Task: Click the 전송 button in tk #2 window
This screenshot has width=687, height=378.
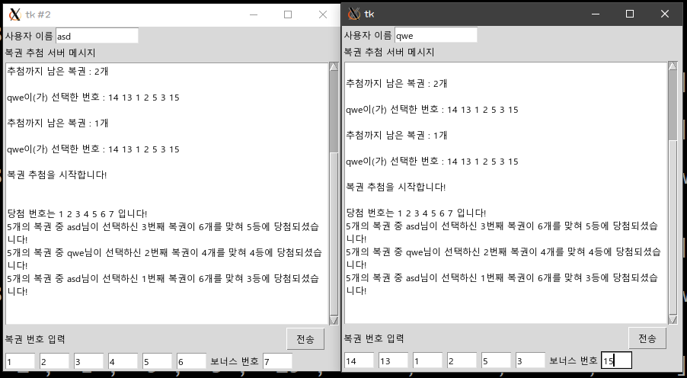Action: pos(305,339)
